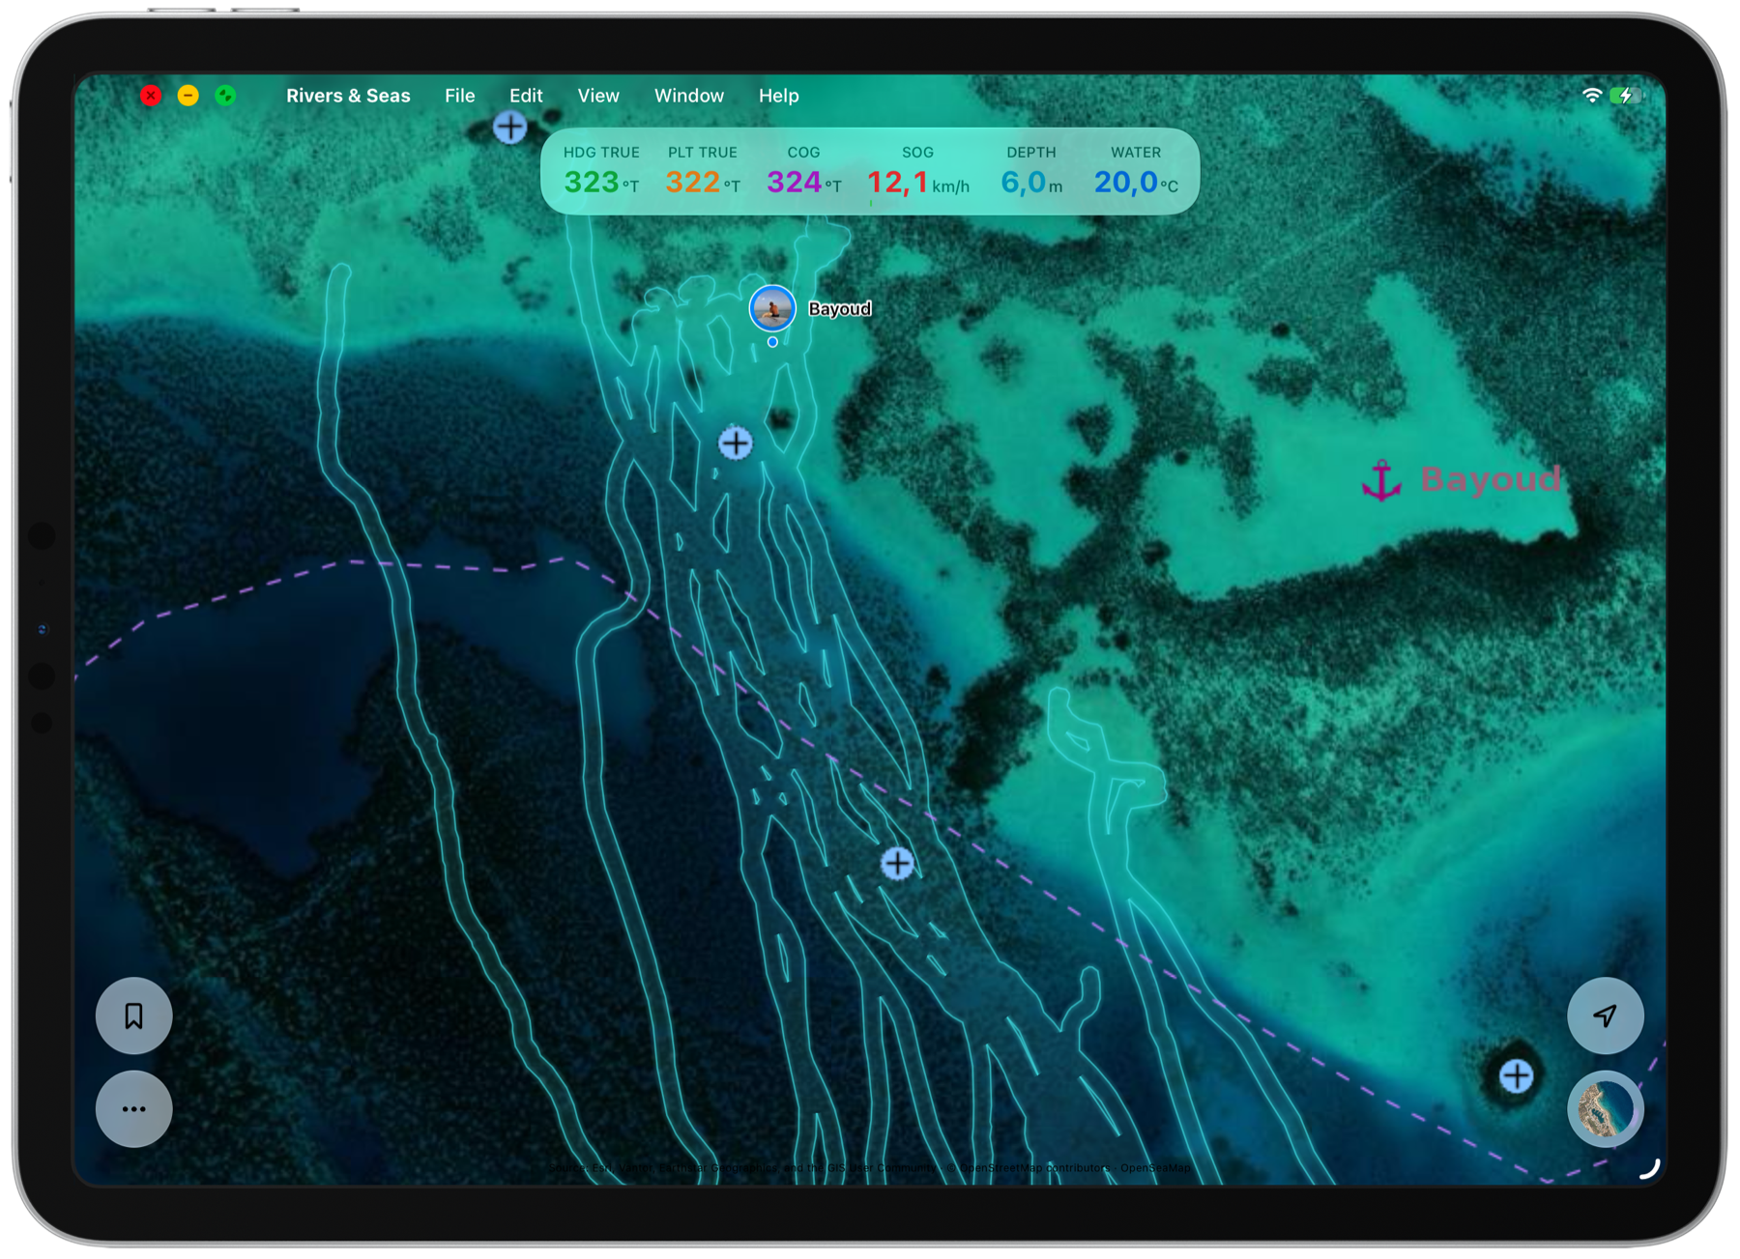Open the map style globe thumbnail
The width and height of the screenshot is (1740, 1259).
pyautogui.click(x=1605, y=1108)
